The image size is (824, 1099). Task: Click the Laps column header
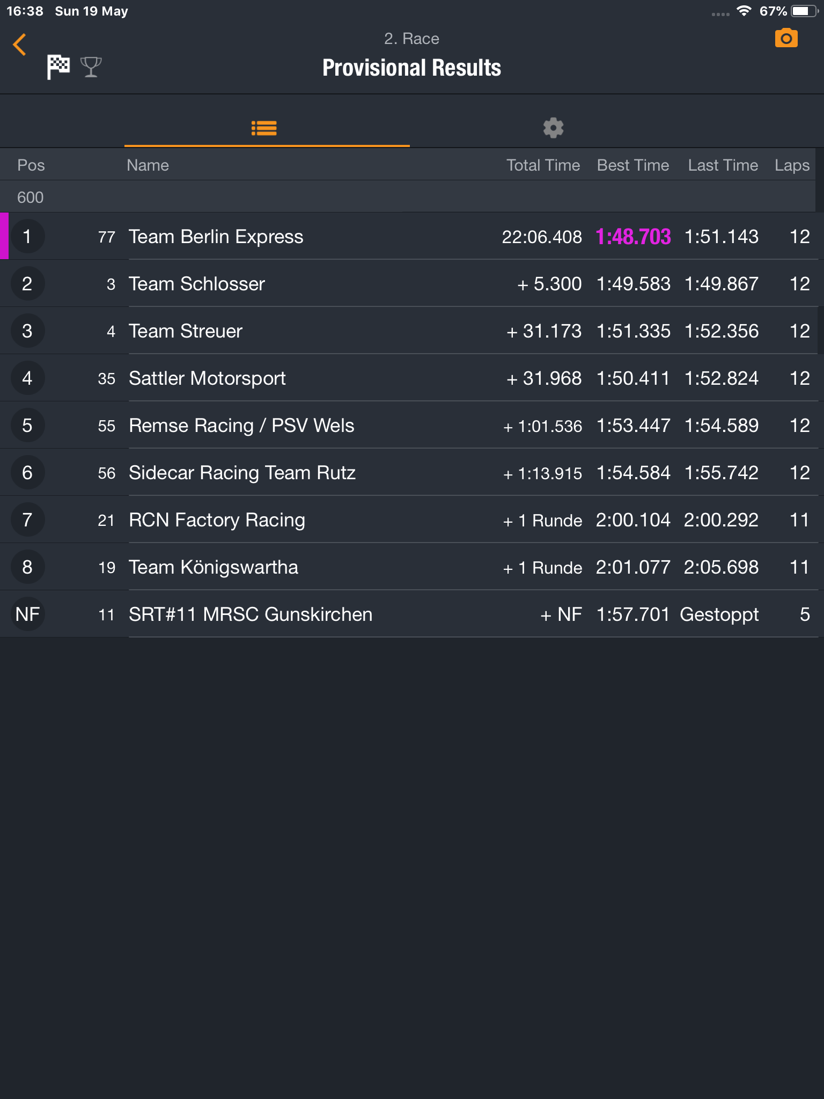tap(792, 165)
